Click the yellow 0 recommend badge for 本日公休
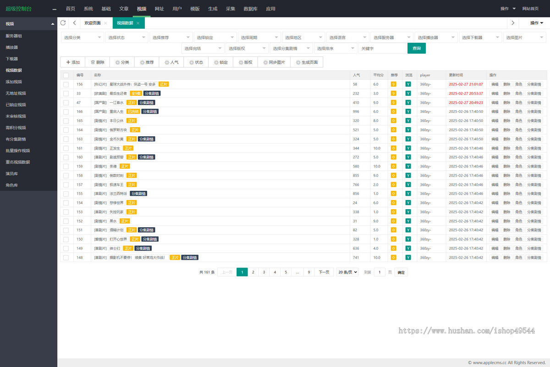 393,121
